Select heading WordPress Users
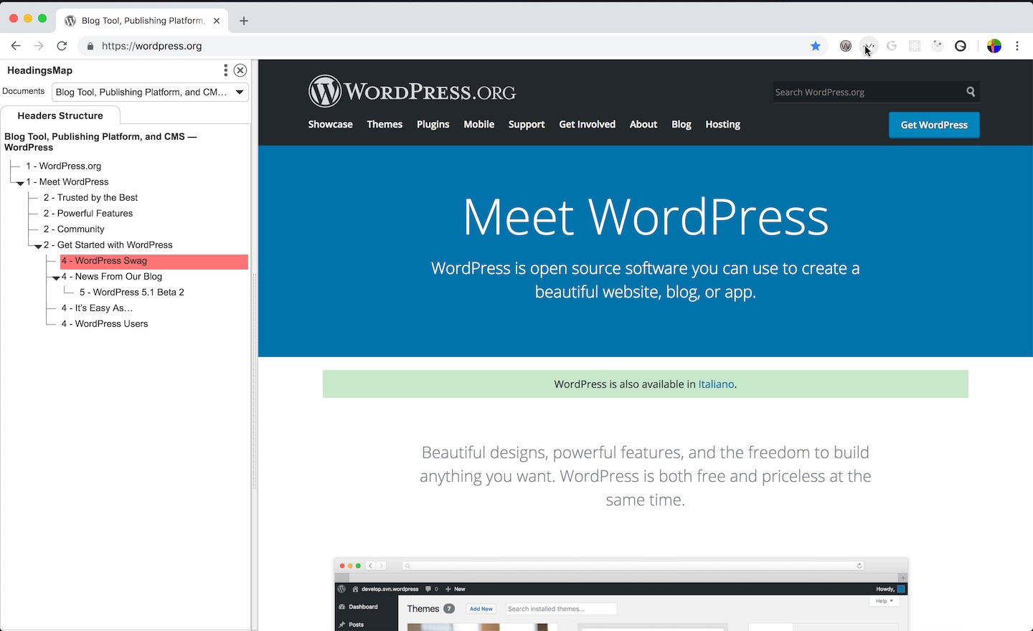 tap(105, 323)
